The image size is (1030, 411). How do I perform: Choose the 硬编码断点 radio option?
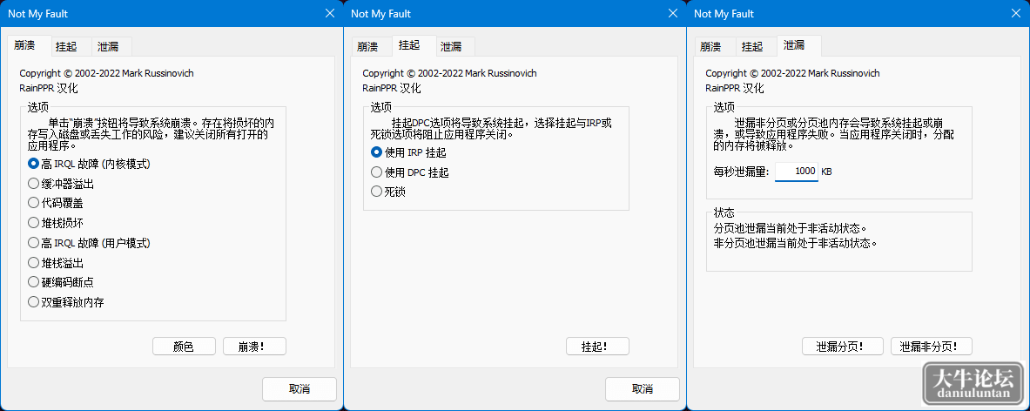61,282
